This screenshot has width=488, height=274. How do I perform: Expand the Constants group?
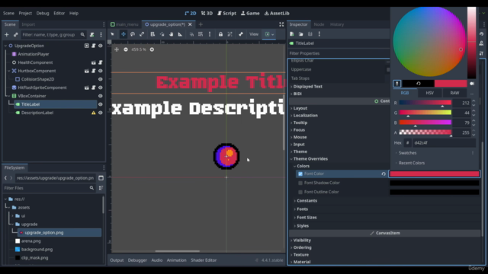click(x=307, y=201)
